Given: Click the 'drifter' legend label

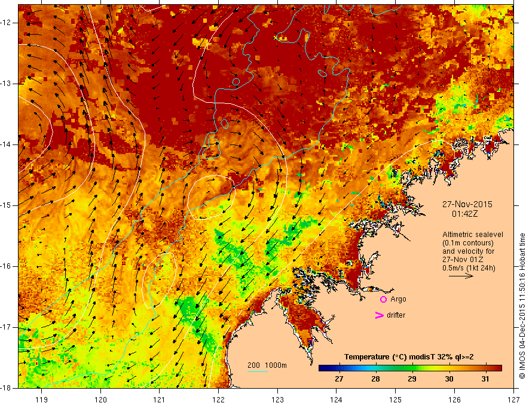Looking at the screenshot, I should [x=396, y=315].
